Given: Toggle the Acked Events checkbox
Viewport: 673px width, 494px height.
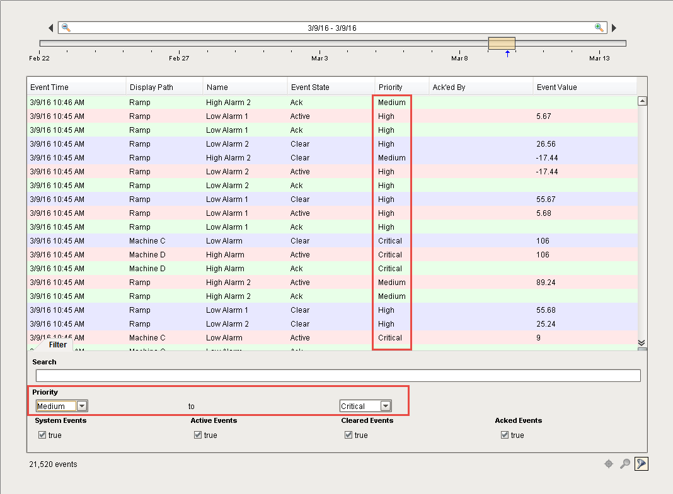Looking at the screenshot, I should point(505,435).
